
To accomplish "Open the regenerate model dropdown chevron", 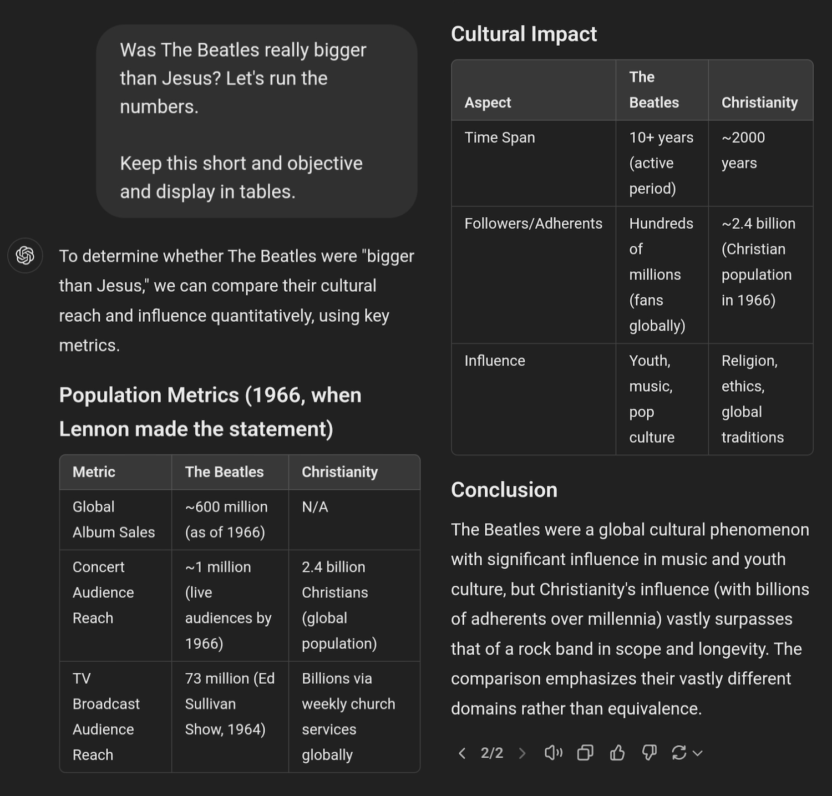I will 698,753.
